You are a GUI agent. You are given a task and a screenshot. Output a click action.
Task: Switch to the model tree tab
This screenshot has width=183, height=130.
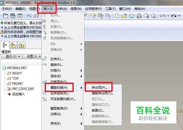tap(5, 45)
